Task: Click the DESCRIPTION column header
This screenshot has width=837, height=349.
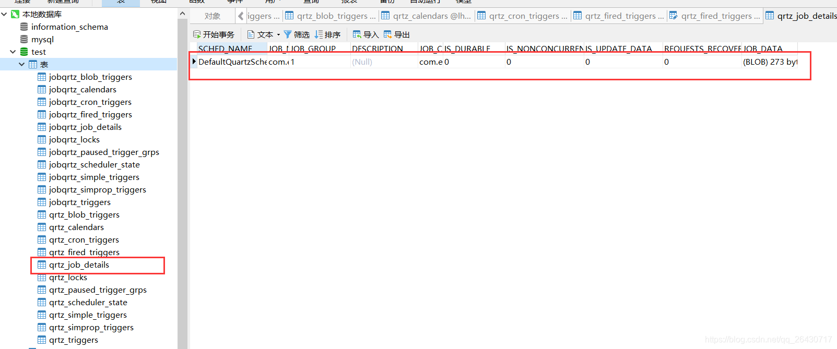Action: [x=384, y=49]
